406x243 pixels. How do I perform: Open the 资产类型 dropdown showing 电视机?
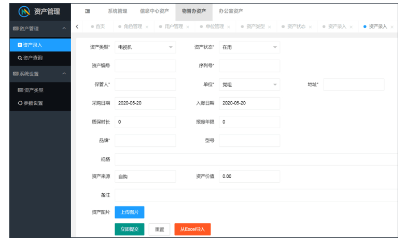pos(145,47)
